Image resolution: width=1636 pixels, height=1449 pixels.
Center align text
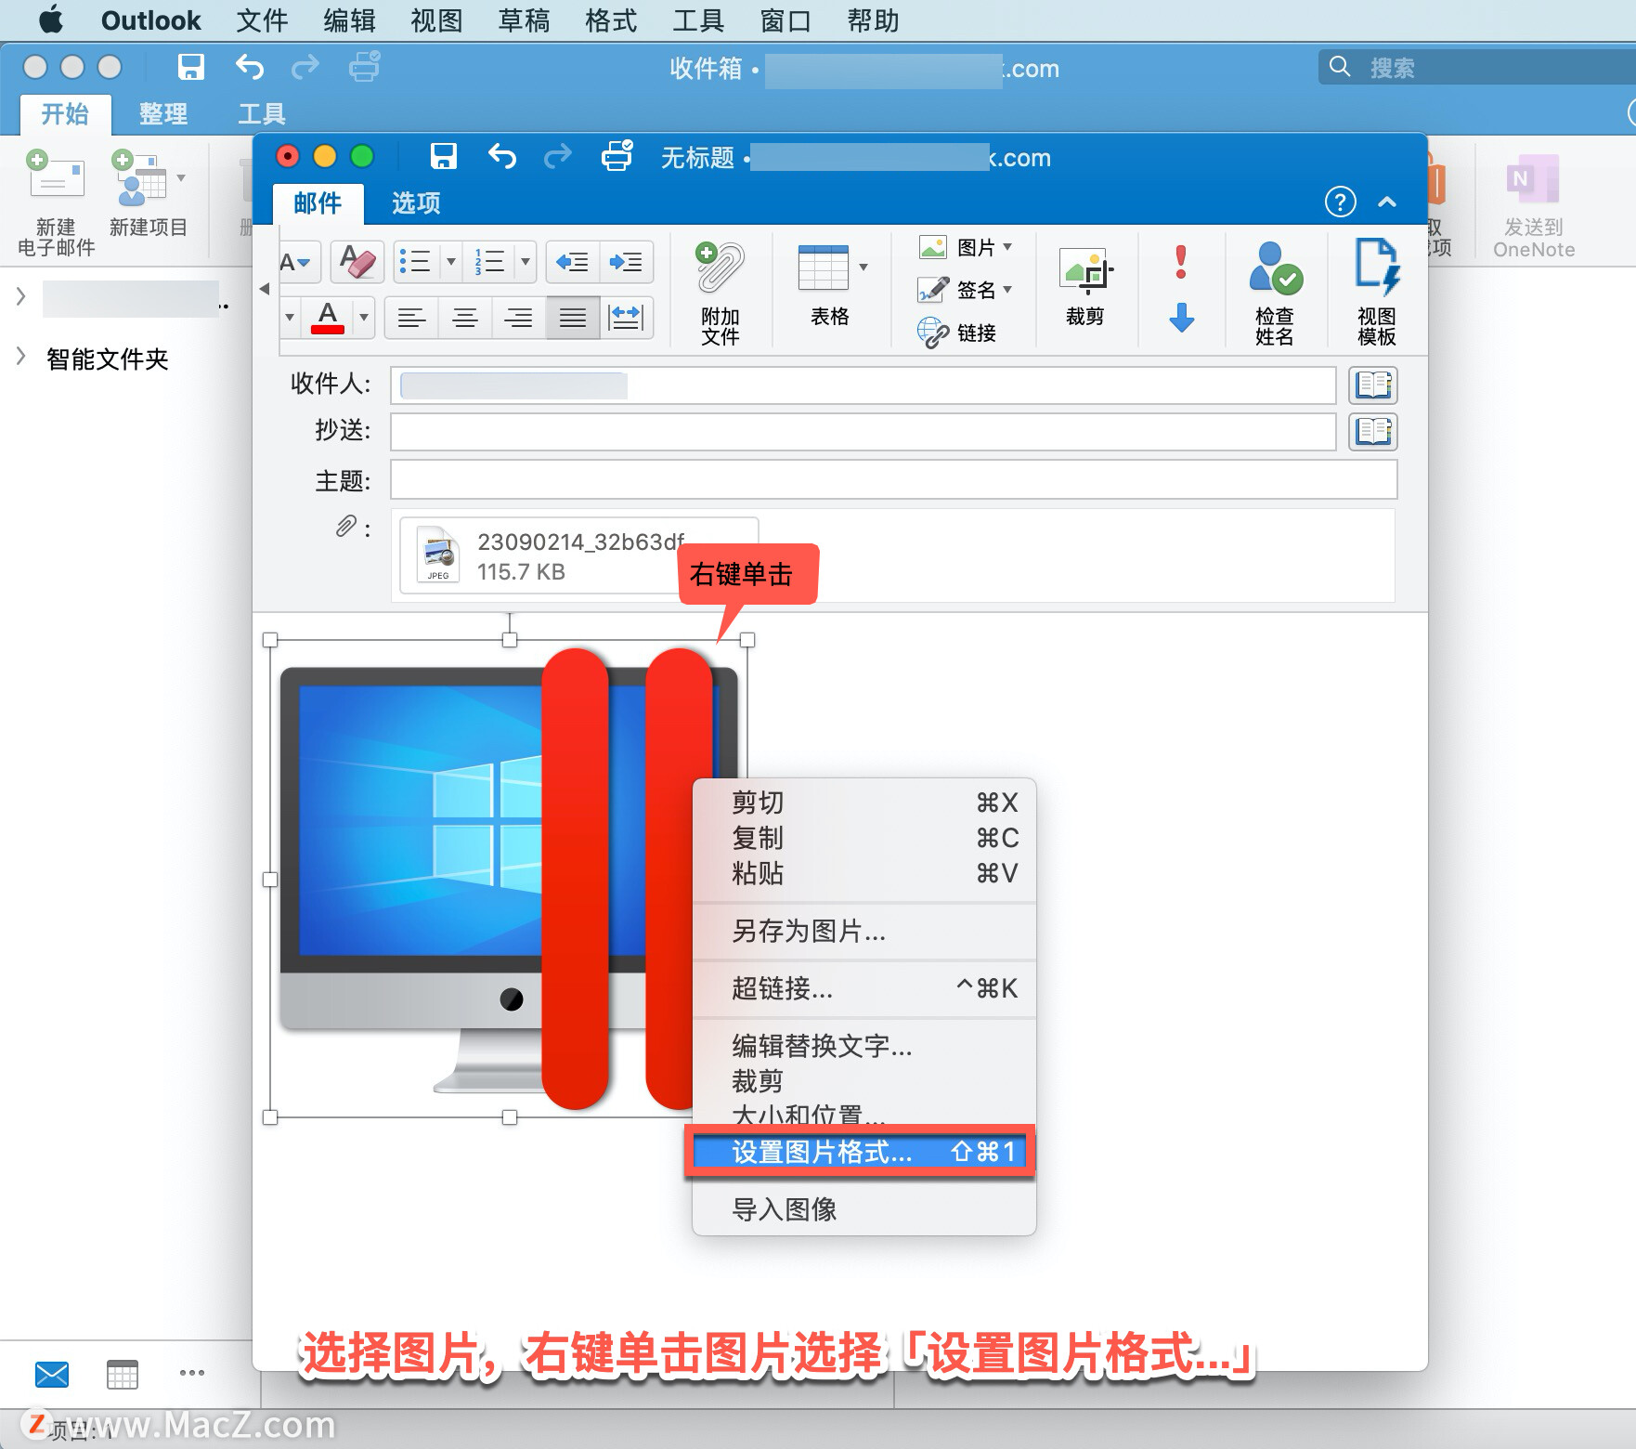click(464, 318)
